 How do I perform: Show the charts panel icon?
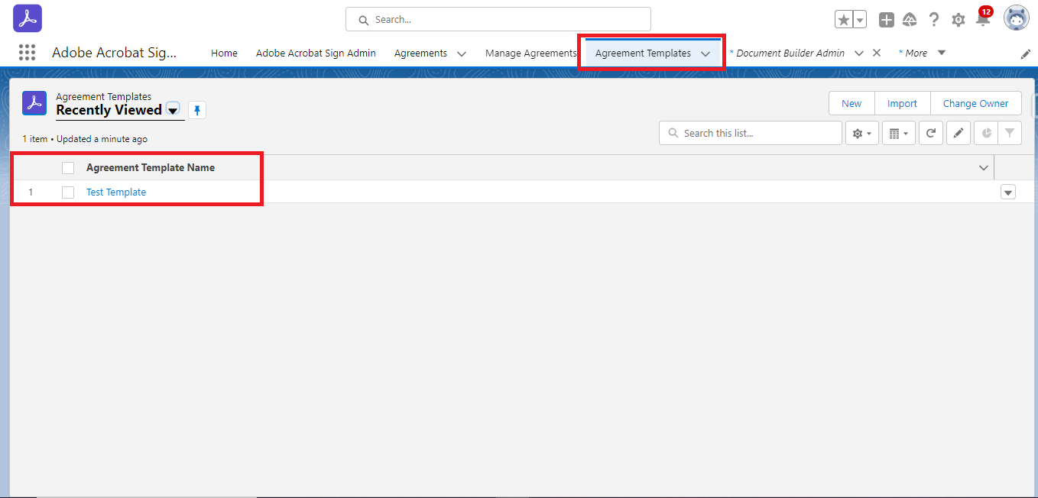987,133
